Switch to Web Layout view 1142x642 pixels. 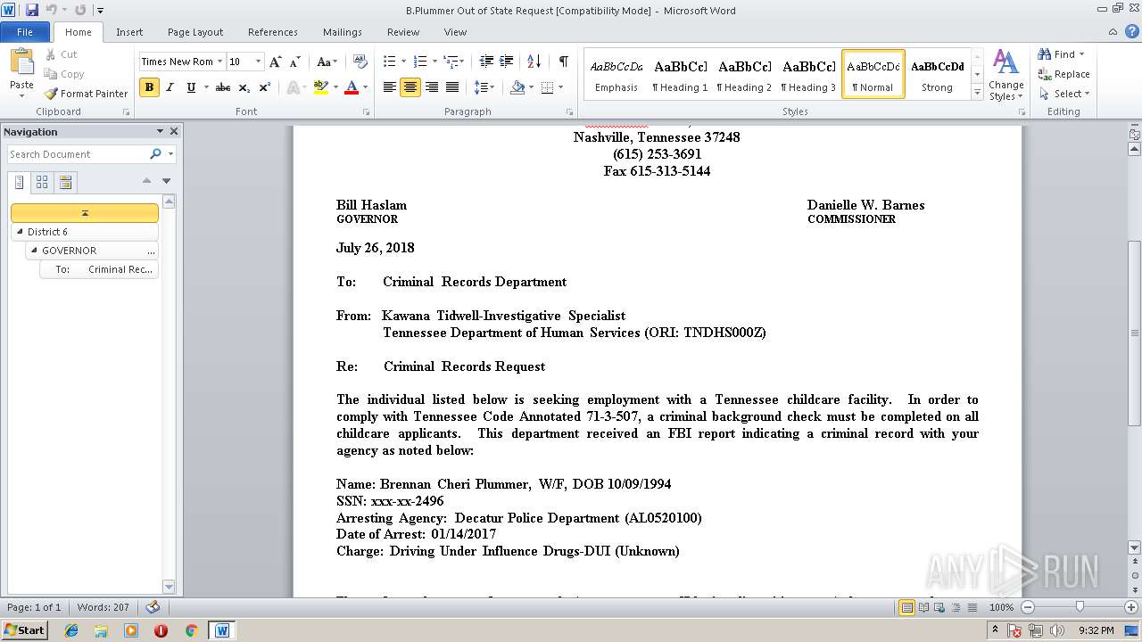point(939,607)
